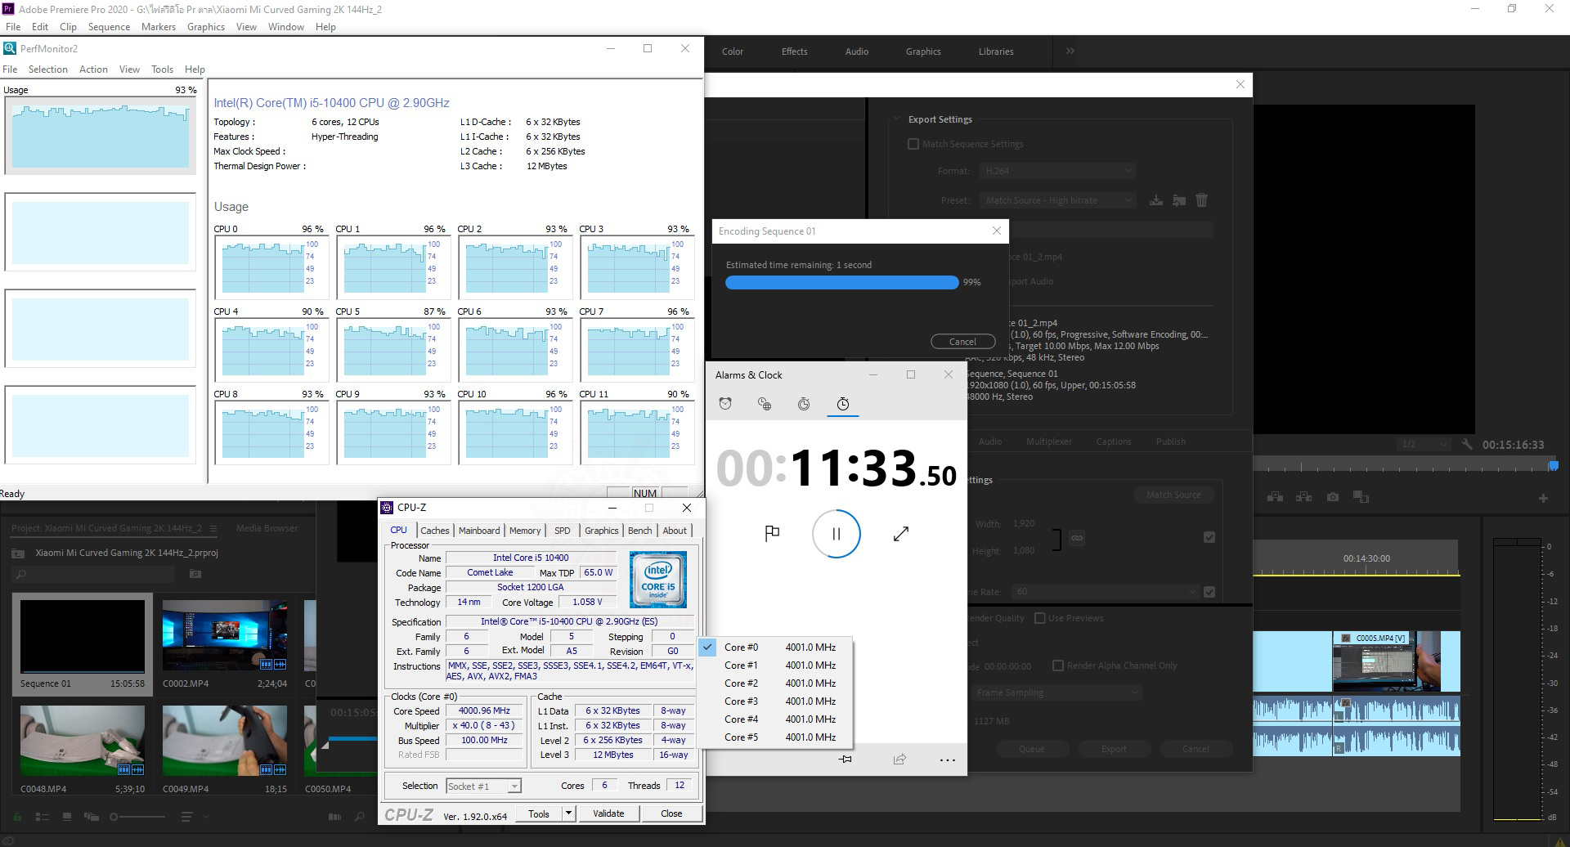The height and width of the screenshot is (847, 1570).
Task: Open the Selection menu in PerfMonitor2
Action: (48, 69)
